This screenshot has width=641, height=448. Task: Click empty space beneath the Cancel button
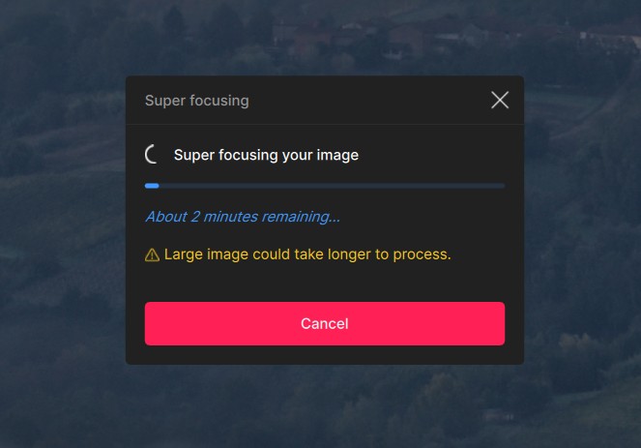tap(325, 355)
